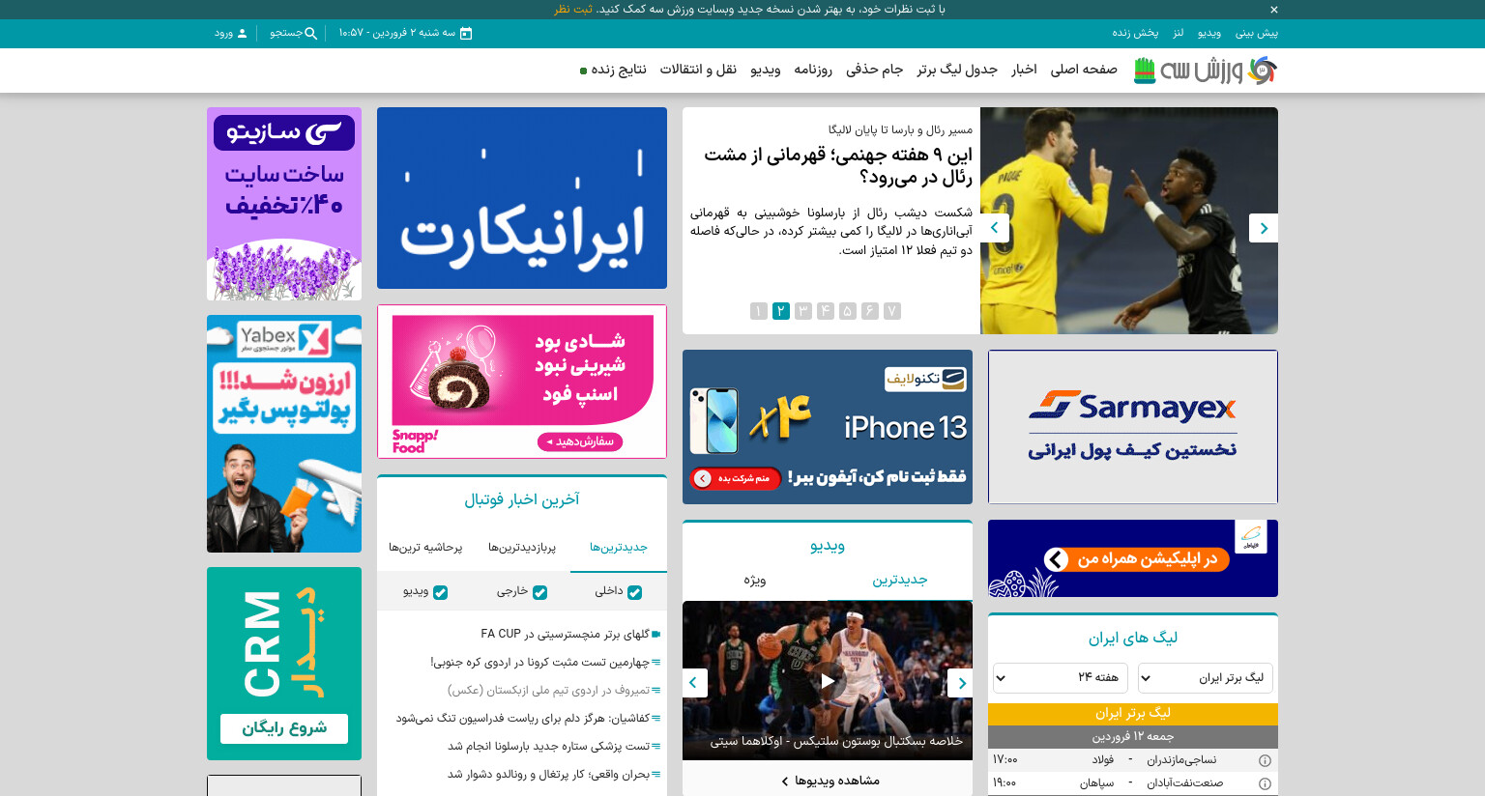Open جام حذفی menu item
The height and width of the screenshot is (796, 1485).
tap(874, 70)
